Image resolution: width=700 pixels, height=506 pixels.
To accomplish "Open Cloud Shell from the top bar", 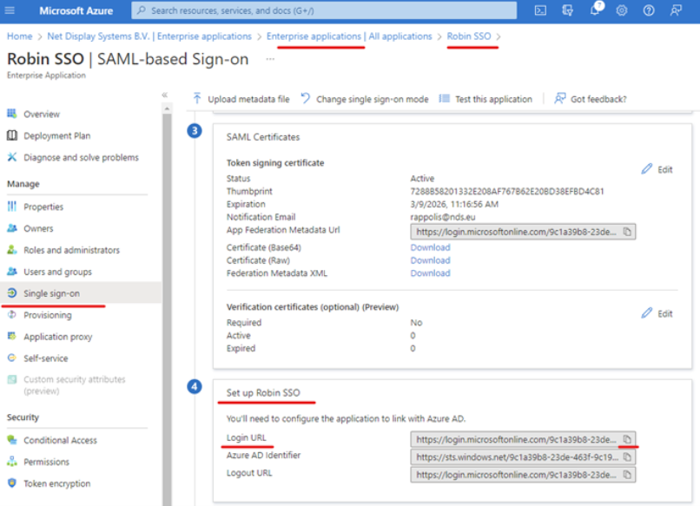I will pyautogui.click(x=540, y=10).
